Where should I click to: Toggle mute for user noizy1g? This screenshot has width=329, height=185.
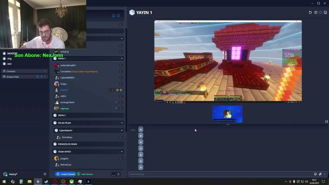(x=121, y=52)
